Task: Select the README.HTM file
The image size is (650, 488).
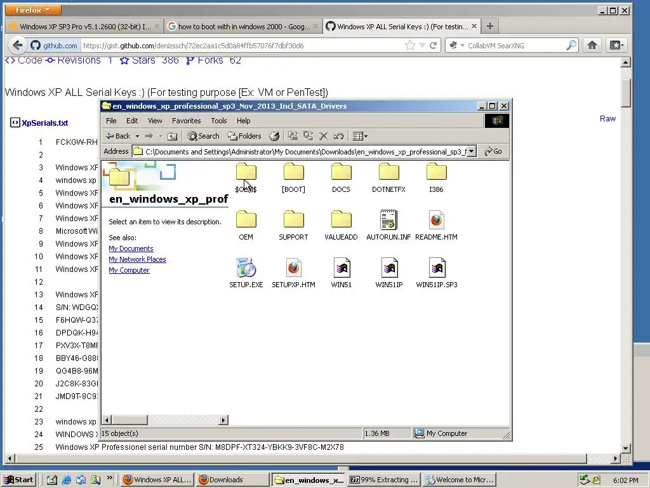Action: point(436,226)
